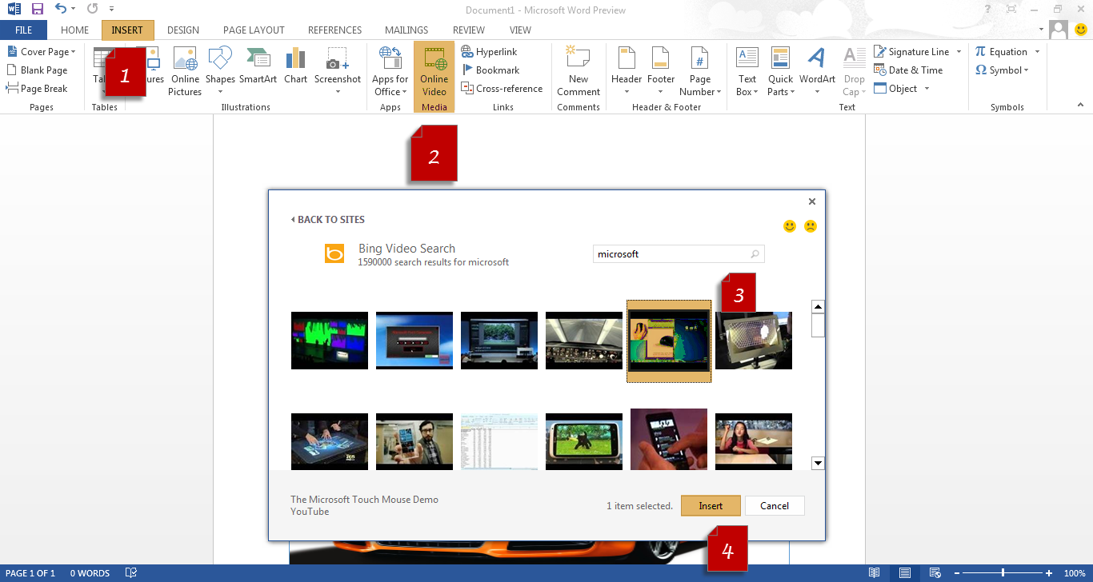Open Ribbon Display Options button
Image resolution: width=1093 pixels, height=582 pixels.
point(1011,10)
